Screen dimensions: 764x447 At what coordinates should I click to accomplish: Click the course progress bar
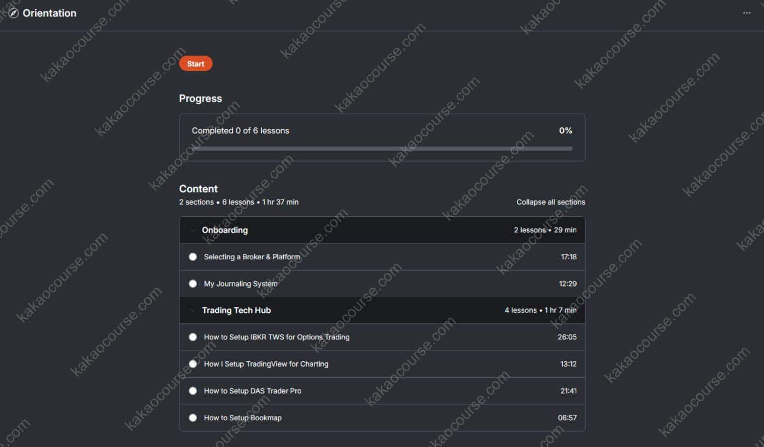tap(382, 148)
